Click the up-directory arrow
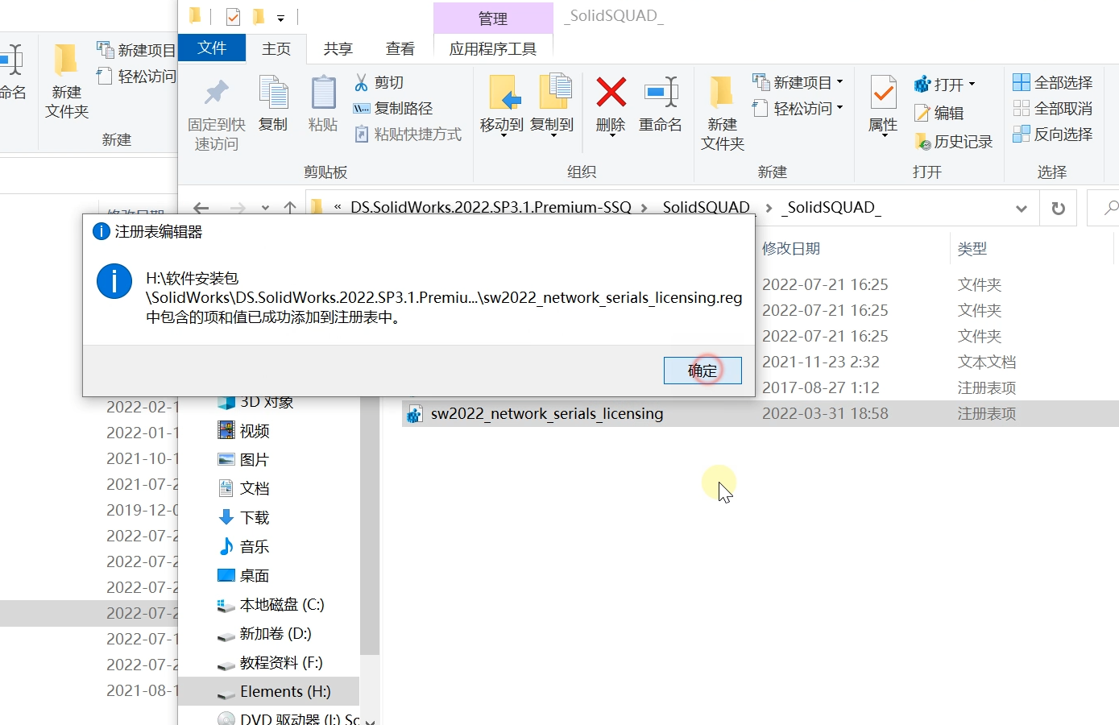The image size is (1119, 725). point(290,208)
